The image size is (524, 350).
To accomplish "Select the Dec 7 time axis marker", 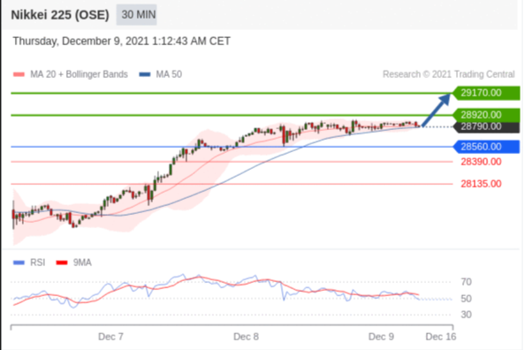I will point(110,337).
